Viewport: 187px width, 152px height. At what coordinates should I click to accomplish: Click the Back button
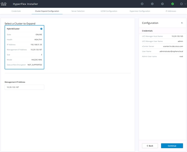150,146
